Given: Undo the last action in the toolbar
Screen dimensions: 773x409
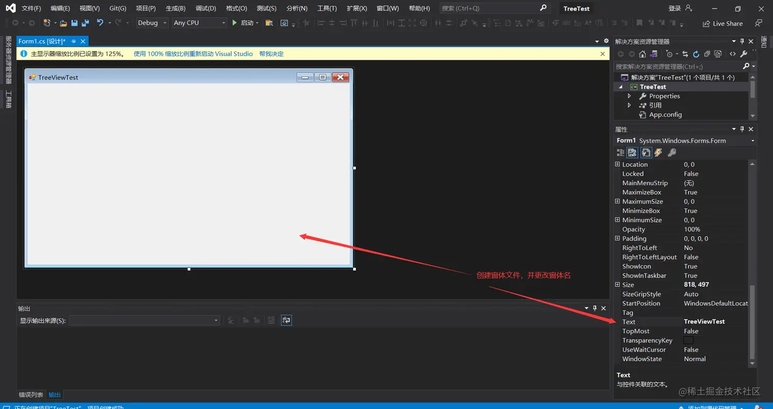Looking at the screenshot, I should [x=100, y=23].
